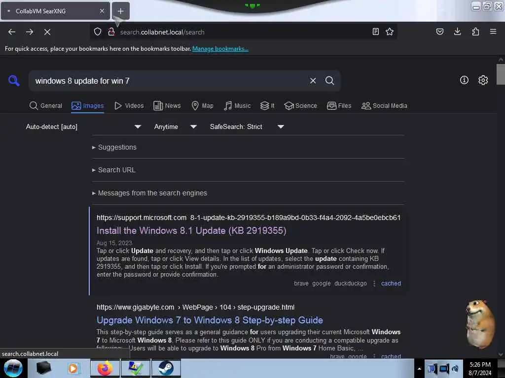Open the Auto-detect language dropdown
The width and height of the screenshot is (505, 378).
[83, 126]
